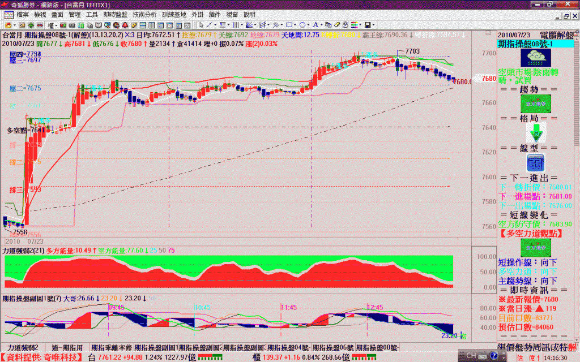Select the arrow pointer tool
Image resolution: width=580 pixels, height=362 pixels.
pos(202,25)
